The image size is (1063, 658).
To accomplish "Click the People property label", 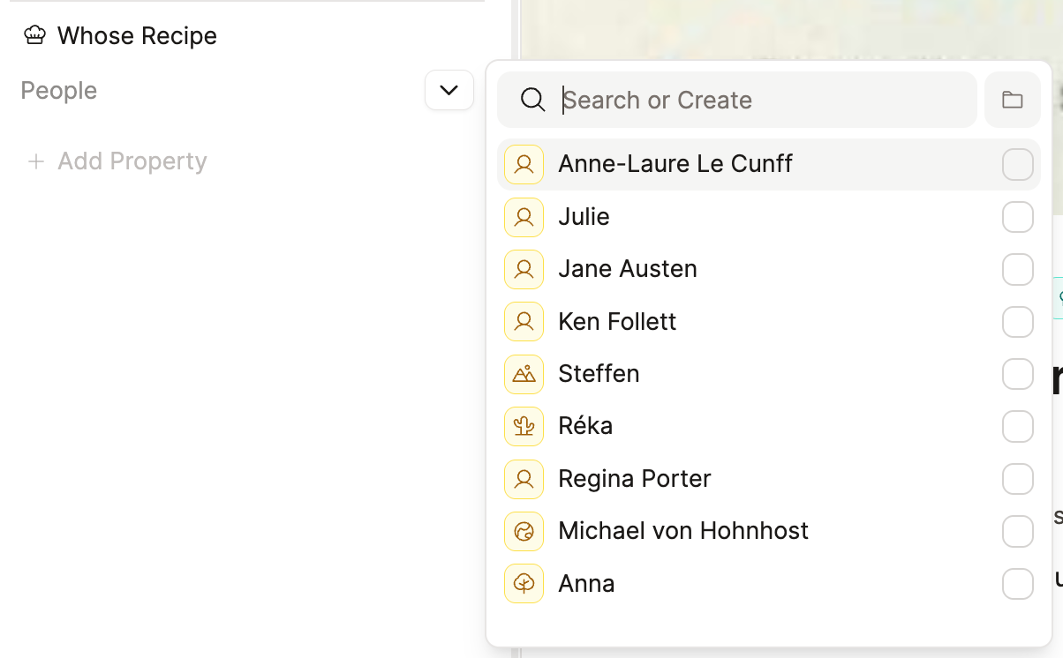I will [59, 91].
